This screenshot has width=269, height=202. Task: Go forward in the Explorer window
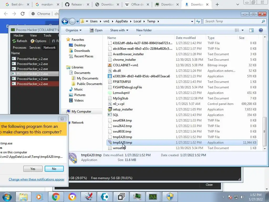pyautogui.click(x=72, y=21)
